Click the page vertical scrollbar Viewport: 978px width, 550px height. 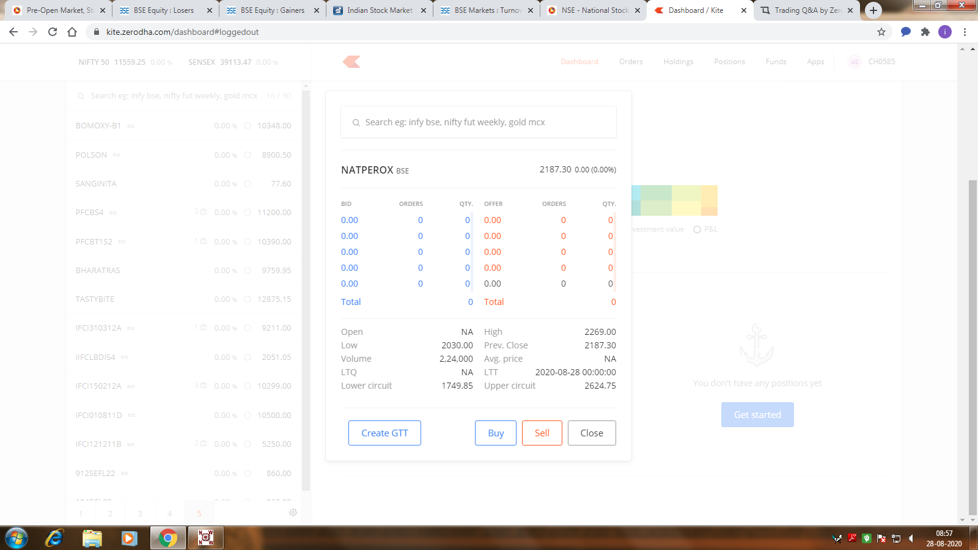click(x=972, y=348)
